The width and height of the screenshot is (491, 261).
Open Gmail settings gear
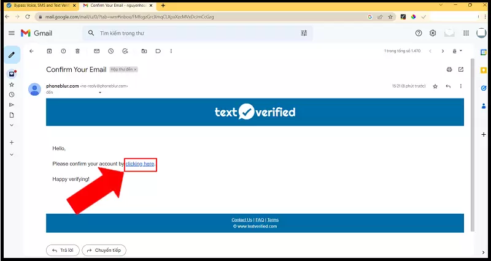[x=433, y=33]
